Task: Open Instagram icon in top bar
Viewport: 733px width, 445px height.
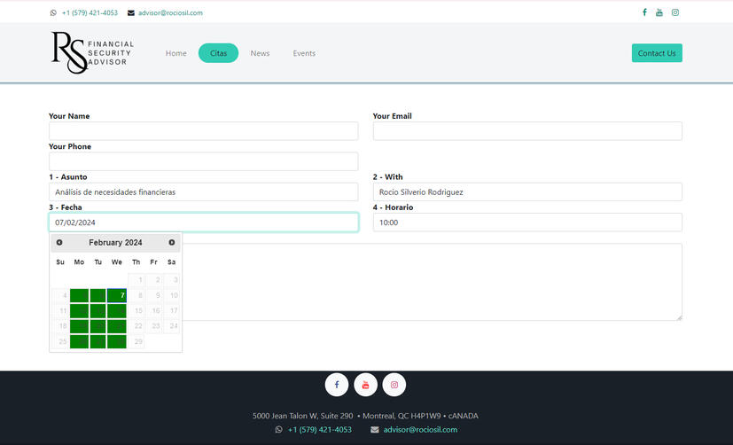Action: point(675,13)
